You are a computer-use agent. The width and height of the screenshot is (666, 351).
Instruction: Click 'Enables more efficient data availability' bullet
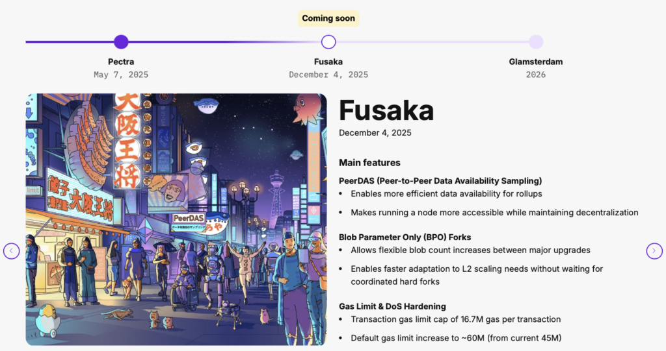coord(446,194)
